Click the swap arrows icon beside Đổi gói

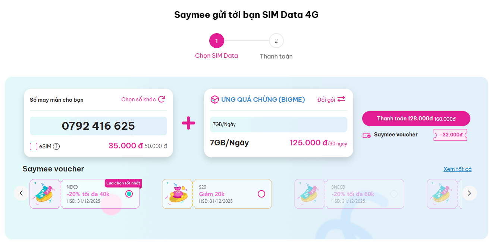click(341, 100)
